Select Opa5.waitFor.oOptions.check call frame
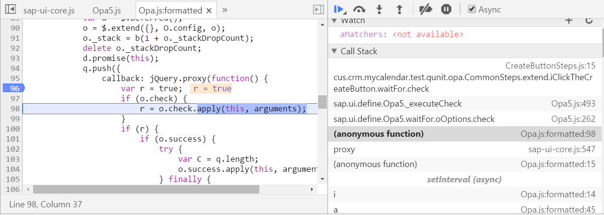This screenshot has height=215, width=604. [464, 119]
